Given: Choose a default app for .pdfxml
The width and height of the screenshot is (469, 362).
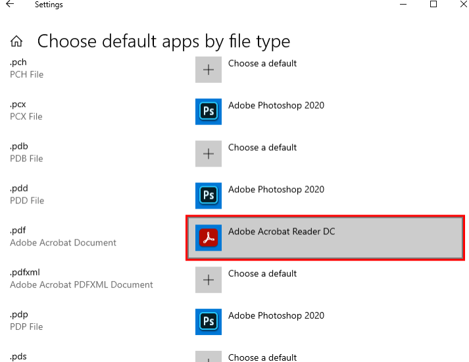Looking at the screenshot, I should [x=262, y=273].
